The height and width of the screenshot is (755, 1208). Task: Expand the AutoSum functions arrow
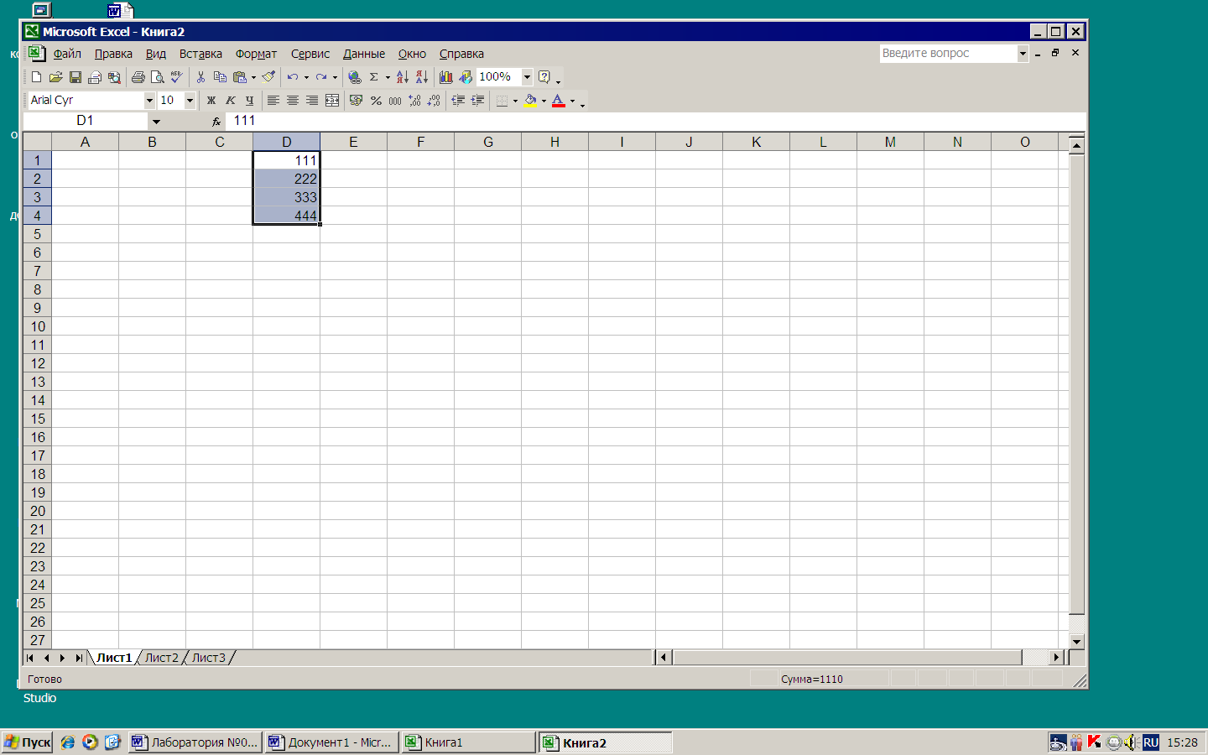tap(388, 77)
